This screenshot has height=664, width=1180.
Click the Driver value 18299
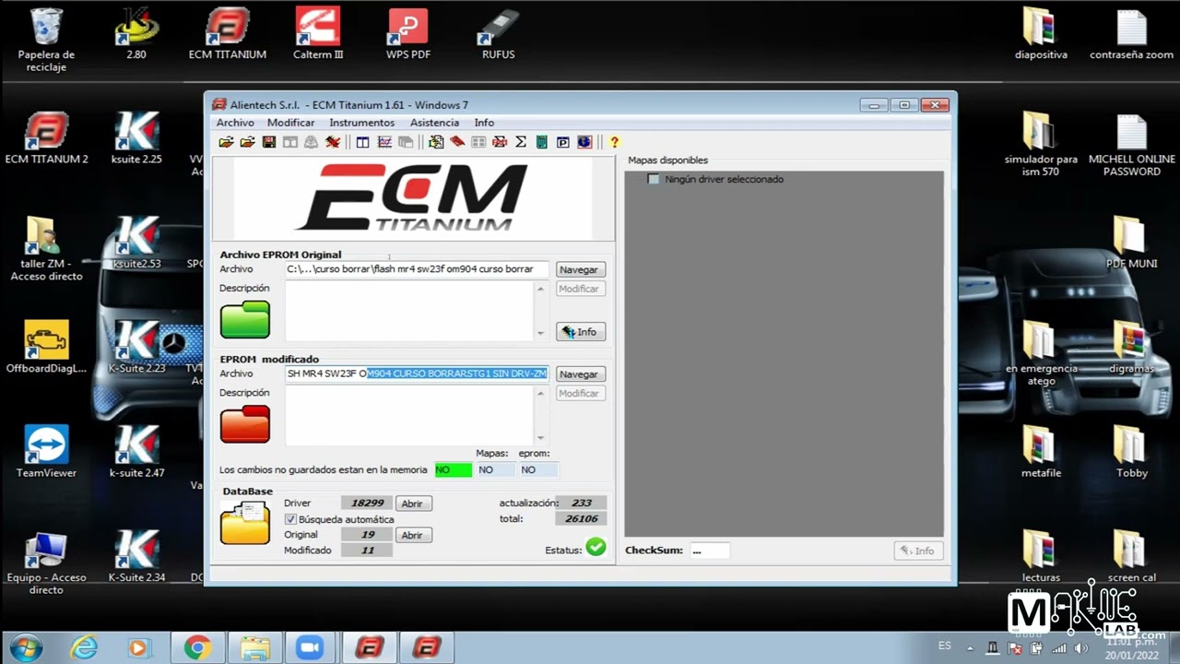click(x=367, y=504)
